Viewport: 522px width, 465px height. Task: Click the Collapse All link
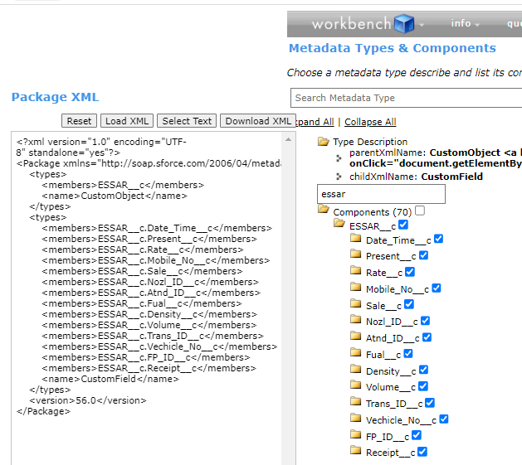(370, 122)
